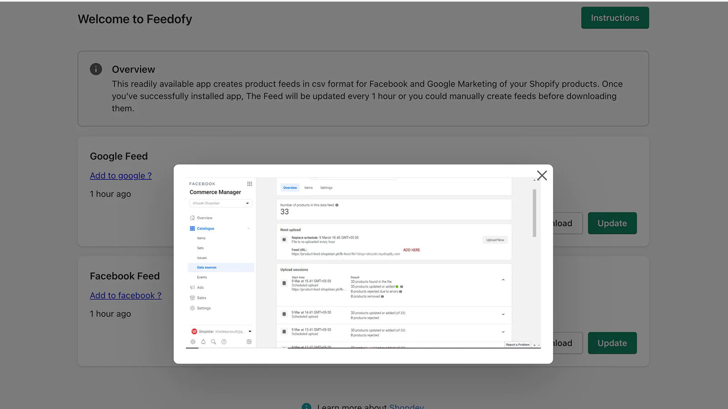
Task: Open the Facebook apps grid icon
Action: pyautogui.click(x=249, y=184)
